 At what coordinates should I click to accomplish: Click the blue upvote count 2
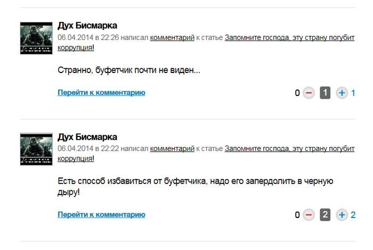(353, 215)
